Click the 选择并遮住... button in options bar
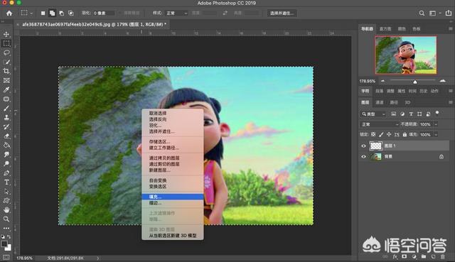This screenshot has width=455, height=262. (x=282, y=13)
